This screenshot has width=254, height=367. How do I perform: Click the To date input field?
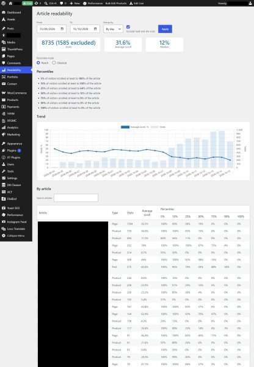[85, 29]
